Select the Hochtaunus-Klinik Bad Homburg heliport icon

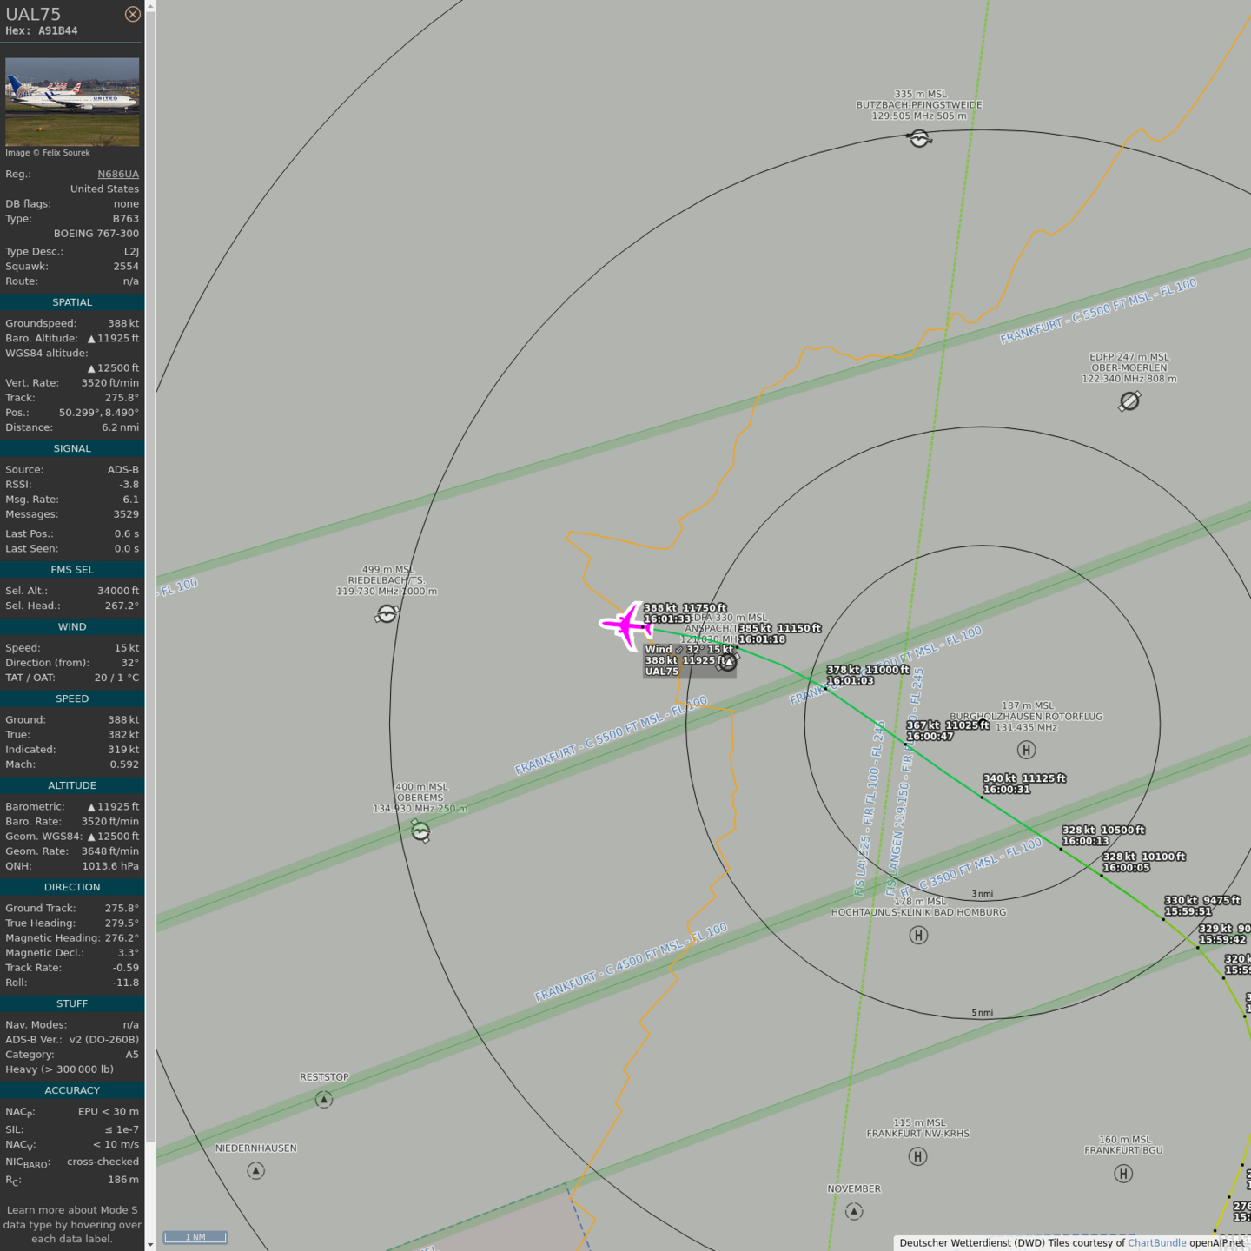point(918,935)
